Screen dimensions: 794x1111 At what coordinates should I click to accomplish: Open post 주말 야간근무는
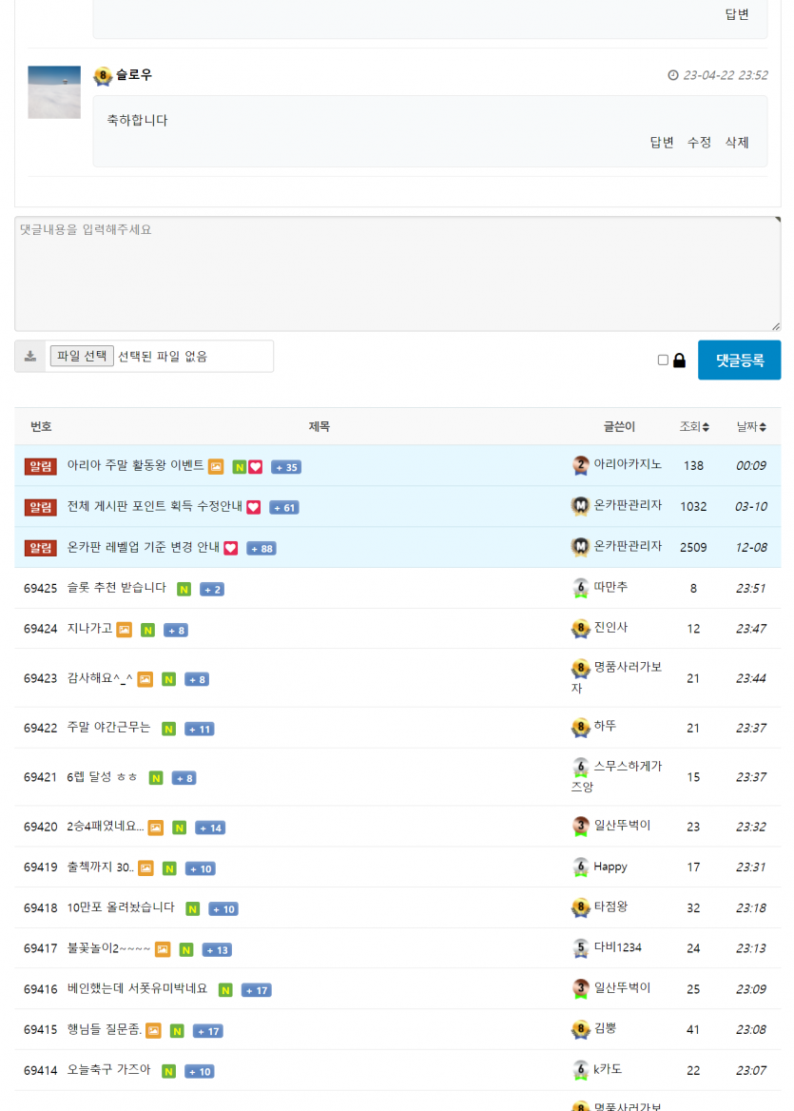[x=108, y=728]
